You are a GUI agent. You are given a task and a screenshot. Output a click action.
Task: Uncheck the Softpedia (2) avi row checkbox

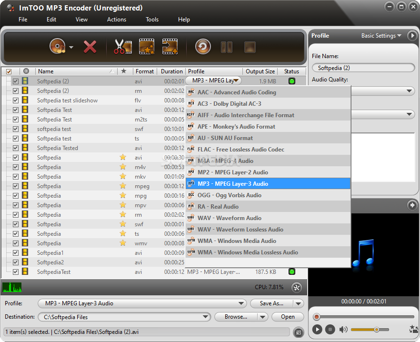pyautogui.click(x=16, y=81)
